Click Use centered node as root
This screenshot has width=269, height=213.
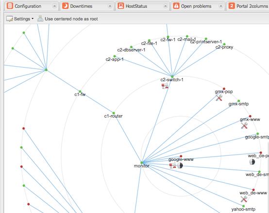[67, 19]
